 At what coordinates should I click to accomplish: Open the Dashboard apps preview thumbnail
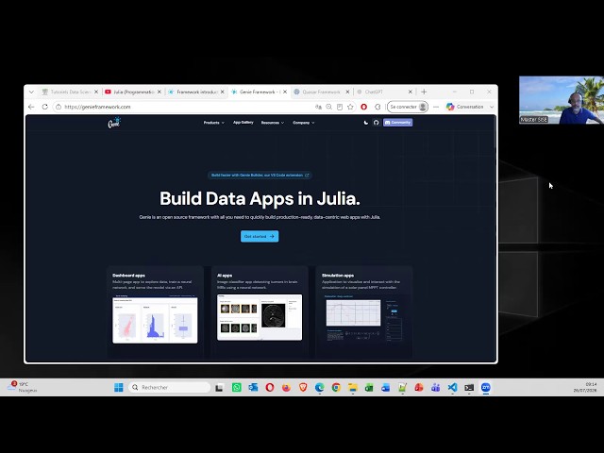tap(155, 320)
